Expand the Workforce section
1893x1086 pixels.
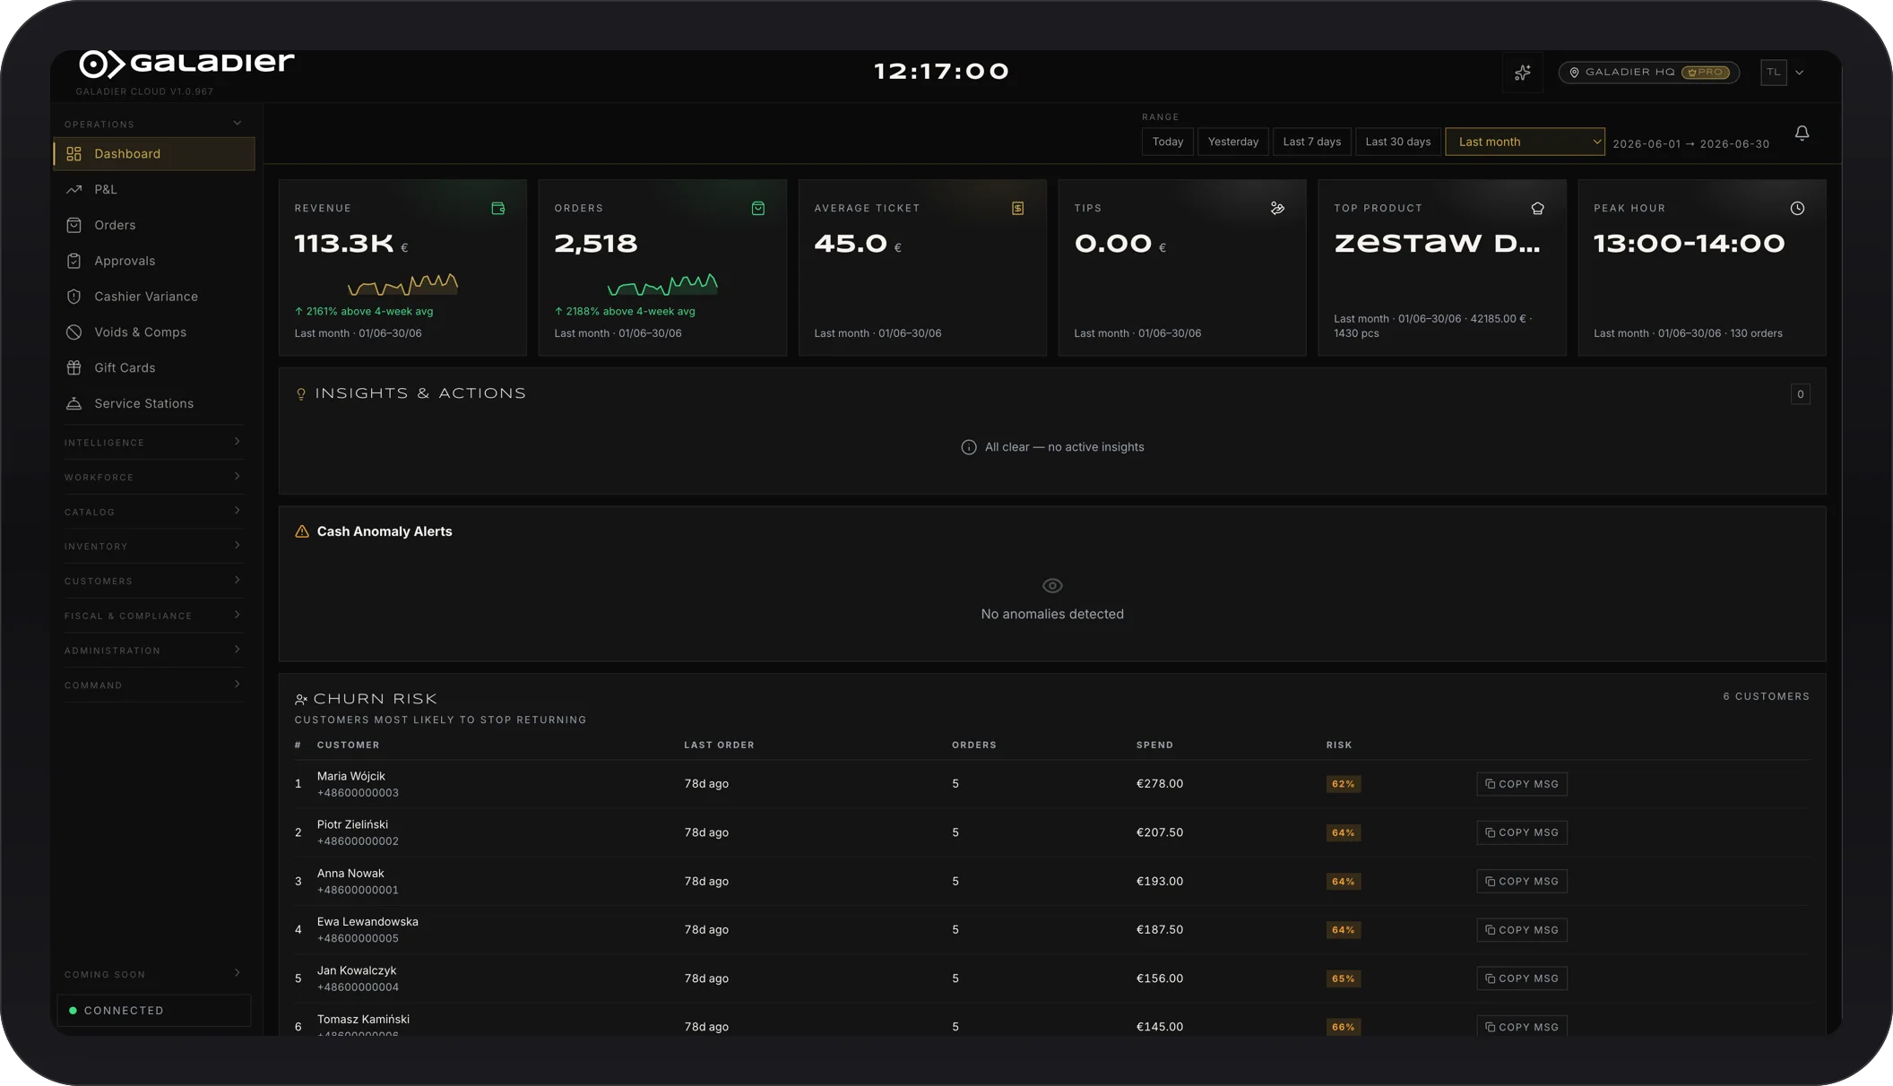coord(153,477)
